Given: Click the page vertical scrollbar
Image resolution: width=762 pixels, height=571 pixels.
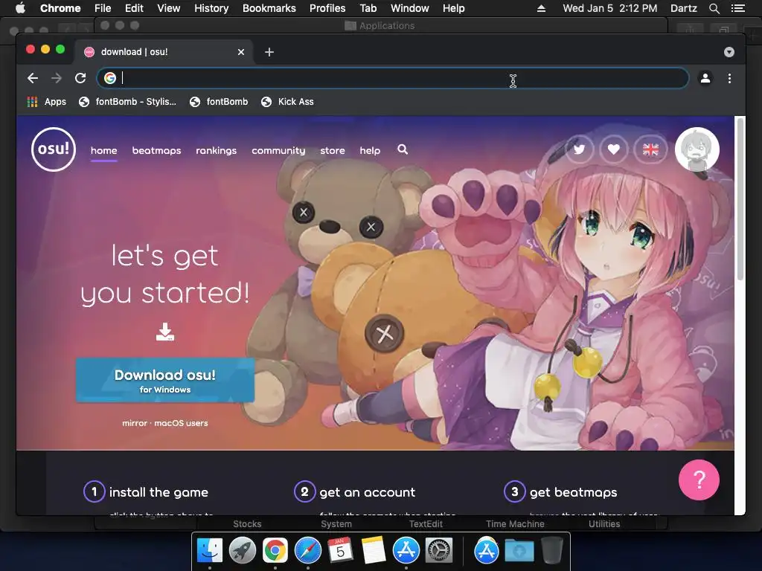Looking at the screenshot, I should [x=740, y=199].
